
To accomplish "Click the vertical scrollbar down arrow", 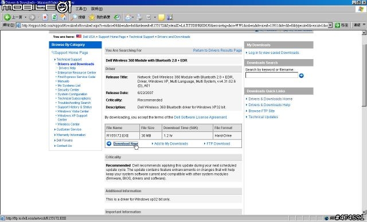I will 364,212.
